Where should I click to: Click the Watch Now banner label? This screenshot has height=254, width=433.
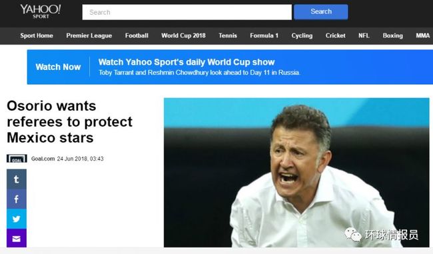point(58,67)
